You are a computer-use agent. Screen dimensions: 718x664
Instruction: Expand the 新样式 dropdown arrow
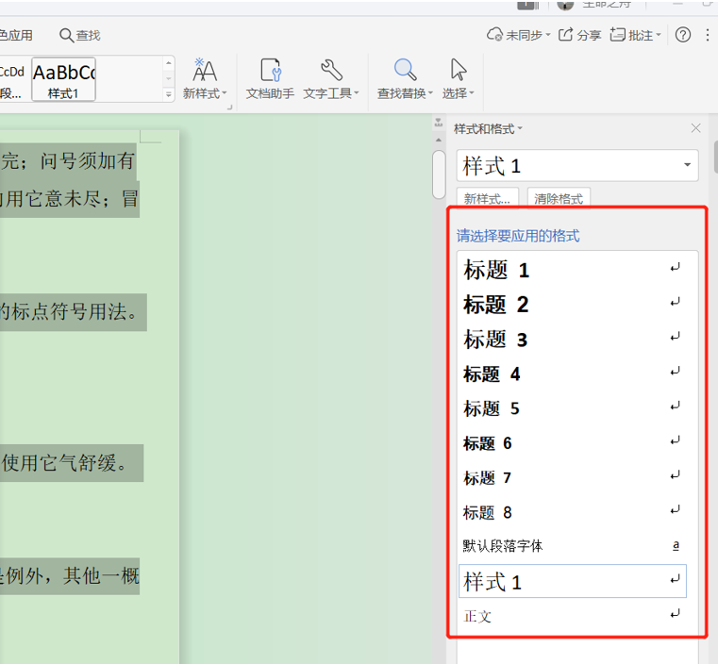click(225, 93)
